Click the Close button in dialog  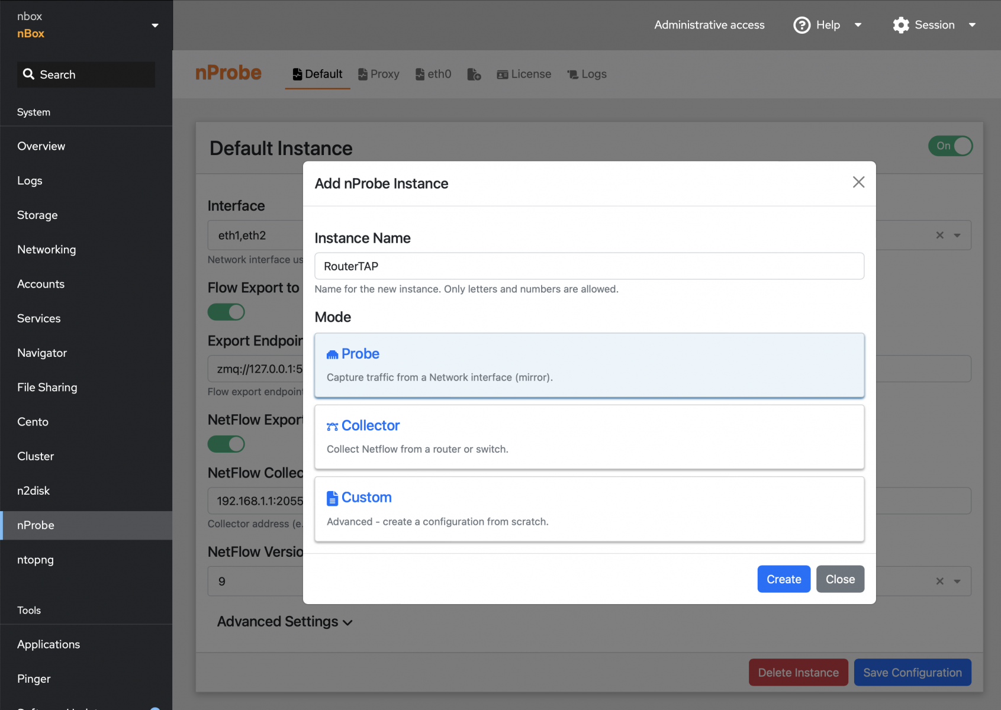840,579
